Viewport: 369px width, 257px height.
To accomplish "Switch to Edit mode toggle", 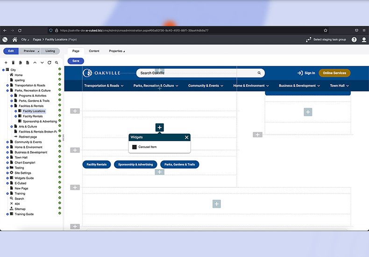I will (11, 51).
